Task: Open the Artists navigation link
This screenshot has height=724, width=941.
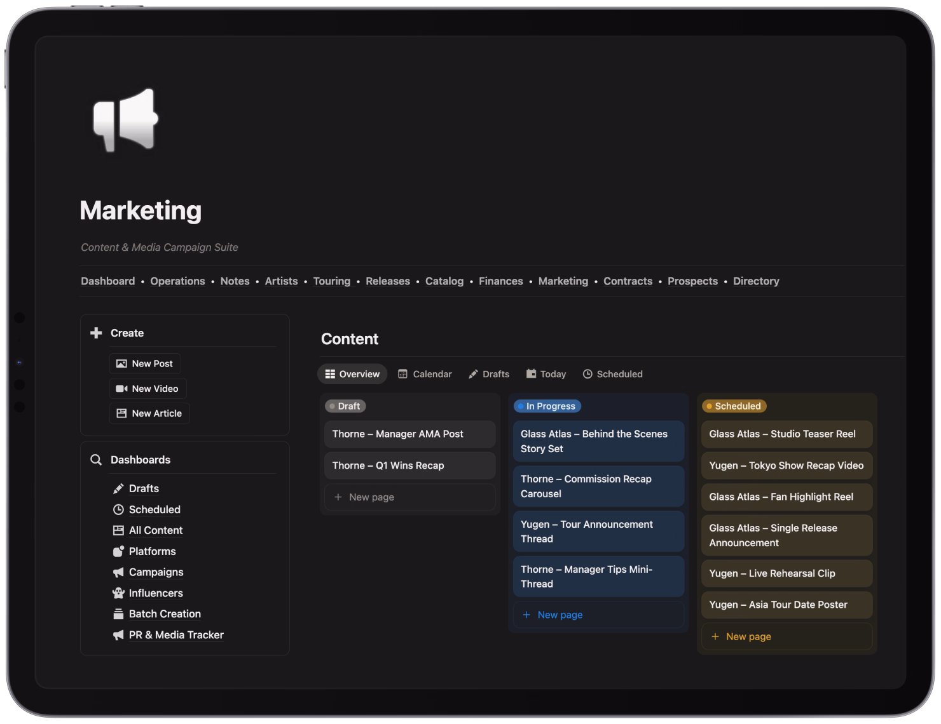Action: tap(281, 281)
